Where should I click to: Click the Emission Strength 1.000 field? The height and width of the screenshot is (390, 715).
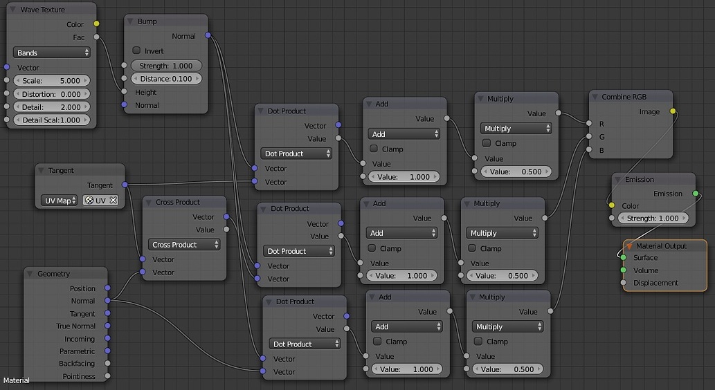653,219
